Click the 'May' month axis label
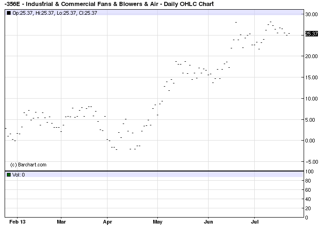The width and height of the screenshot is (323, 236). [158, 222]
